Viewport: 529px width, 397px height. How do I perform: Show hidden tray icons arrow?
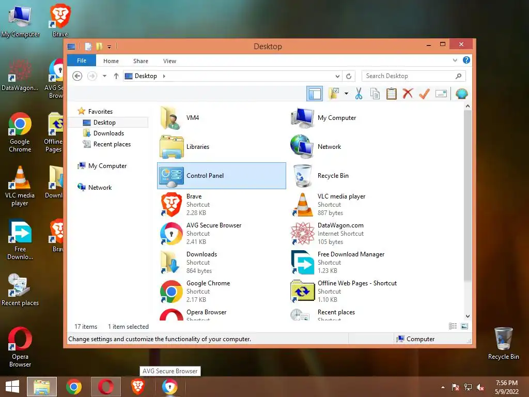click(x=443, y=387)
